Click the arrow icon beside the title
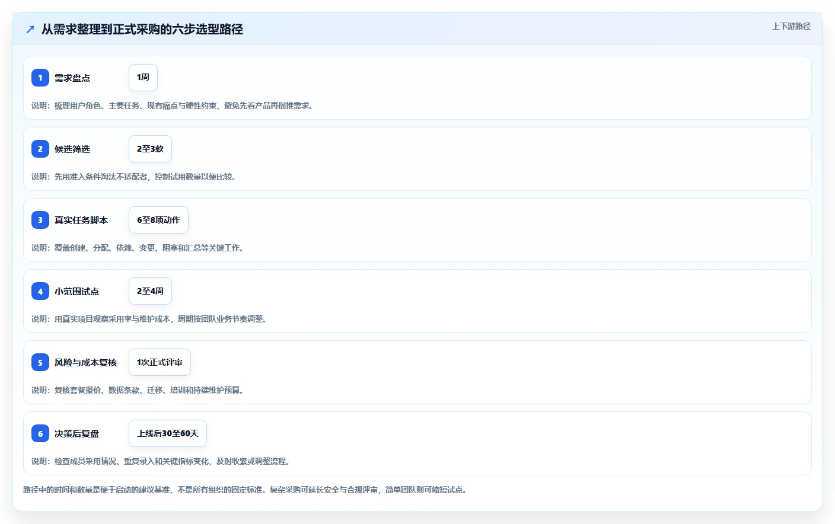The width and height of the screenshot is (835, 524). (30, 29)
